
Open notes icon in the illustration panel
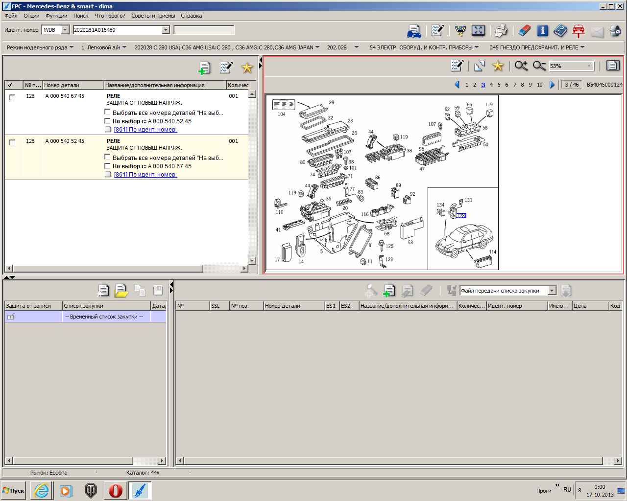[457, 66]
